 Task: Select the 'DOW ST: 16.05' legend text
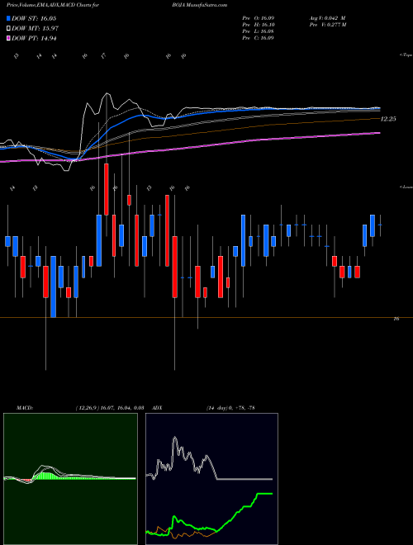(34, 18)
